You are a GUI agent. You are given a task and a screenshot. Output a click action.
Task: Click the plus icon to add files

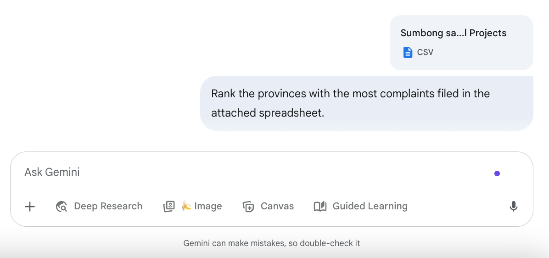tap(30, 207)
